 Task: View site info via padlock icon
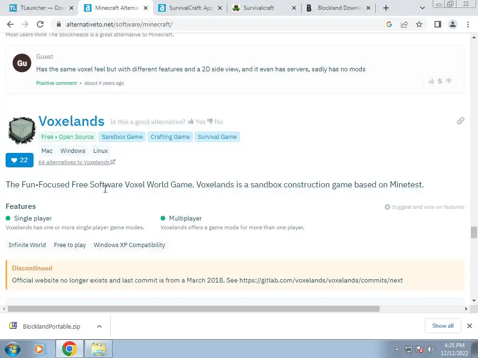click(59, 24)
